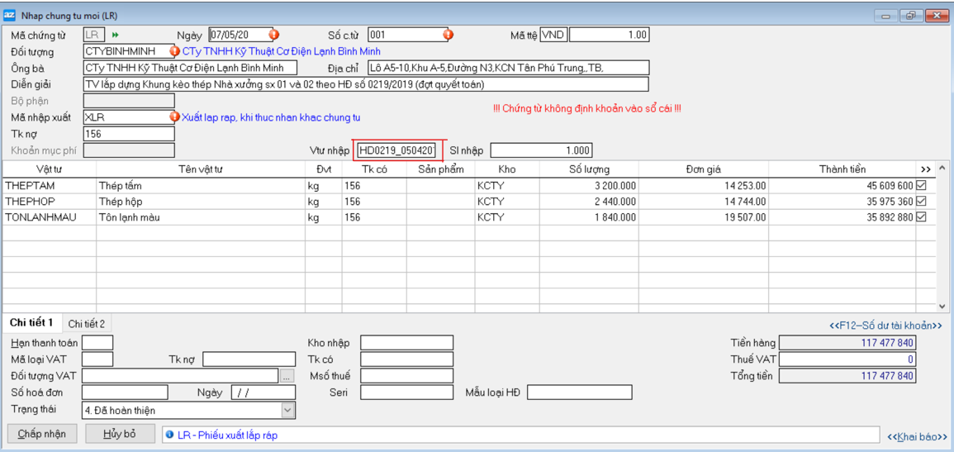This screenshot has height=452, width=954.
Task: Switch to the Chi tiết 2 tab
Action: pyautogui.click(x=86, y=324)
